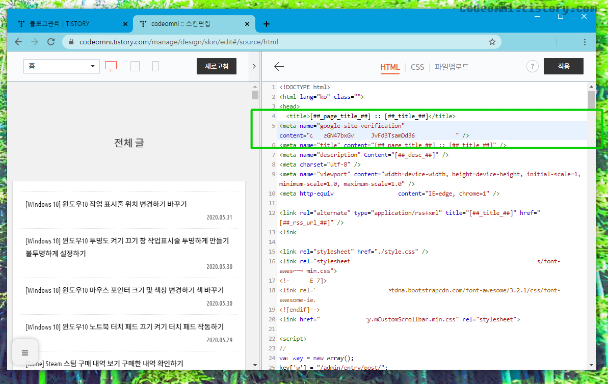
Task: Click the 새로고침 refresh button
Action: pos(217,66)
